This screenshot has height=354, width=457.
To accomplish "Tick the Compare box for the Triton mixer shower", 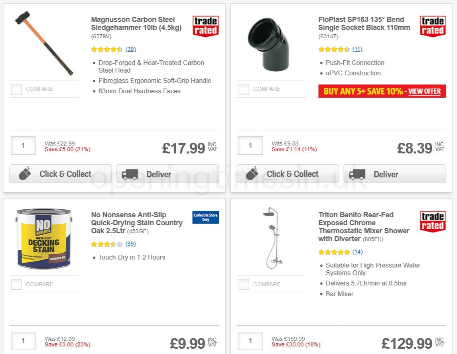I will [x=243, y=284].
